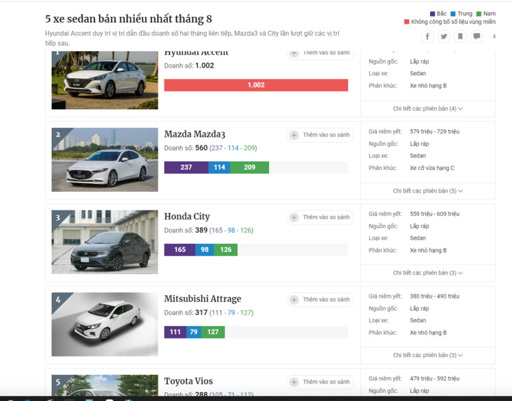512x401 pixels.
Task: Click the Nam green legend item
Action: [x=486, y=14]
